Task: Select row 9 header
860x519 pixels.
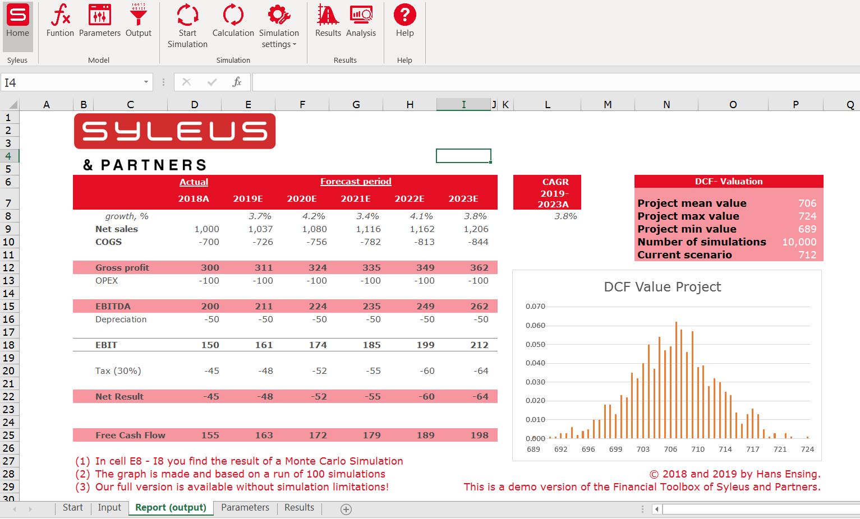Action: [x=8, y=229]
